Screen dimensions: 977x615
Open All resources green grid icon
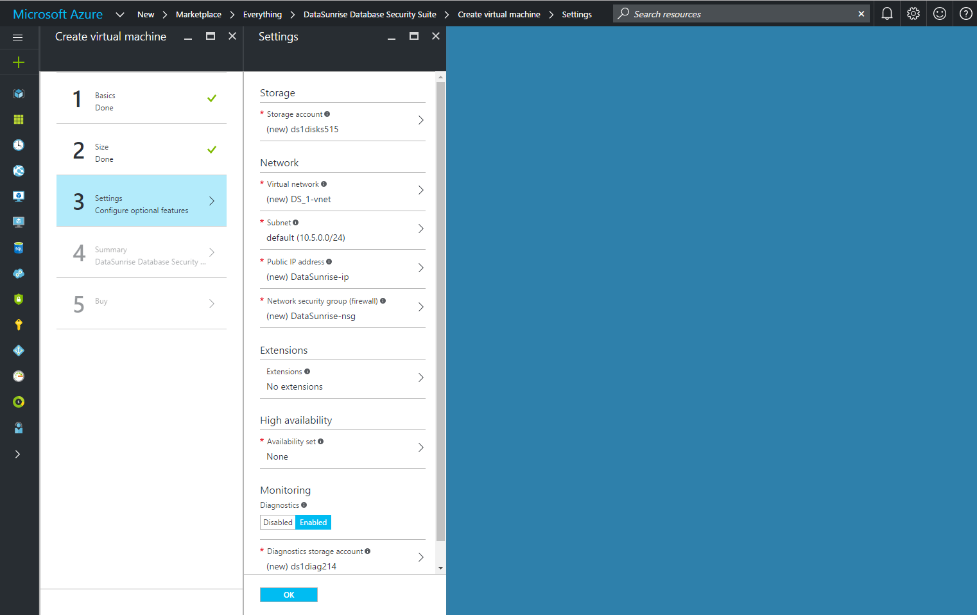click(19, 119)
